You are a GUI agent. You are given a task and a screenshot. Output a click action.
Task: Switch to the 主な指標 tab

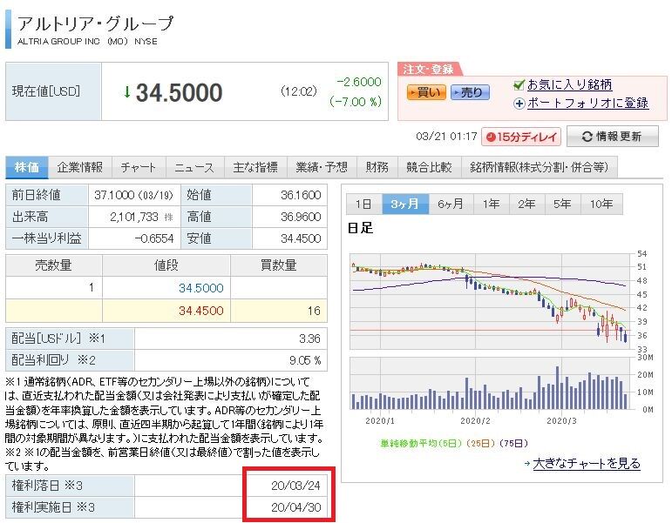click(255, 167)
